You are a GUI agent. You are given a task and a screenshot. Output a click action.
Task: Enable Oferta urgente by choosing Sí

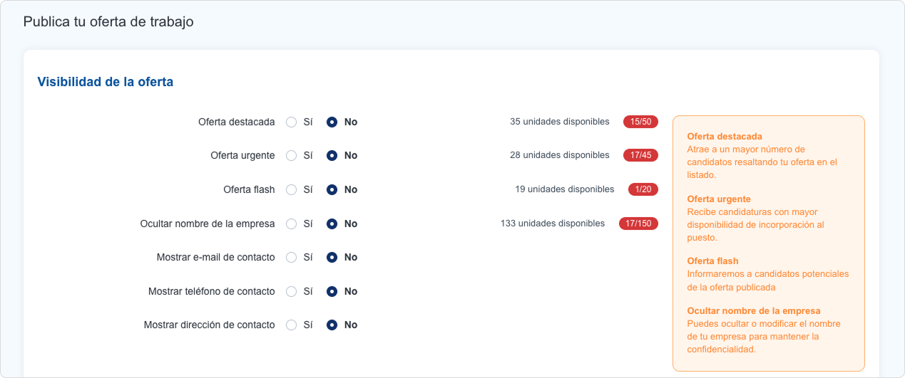291,155
